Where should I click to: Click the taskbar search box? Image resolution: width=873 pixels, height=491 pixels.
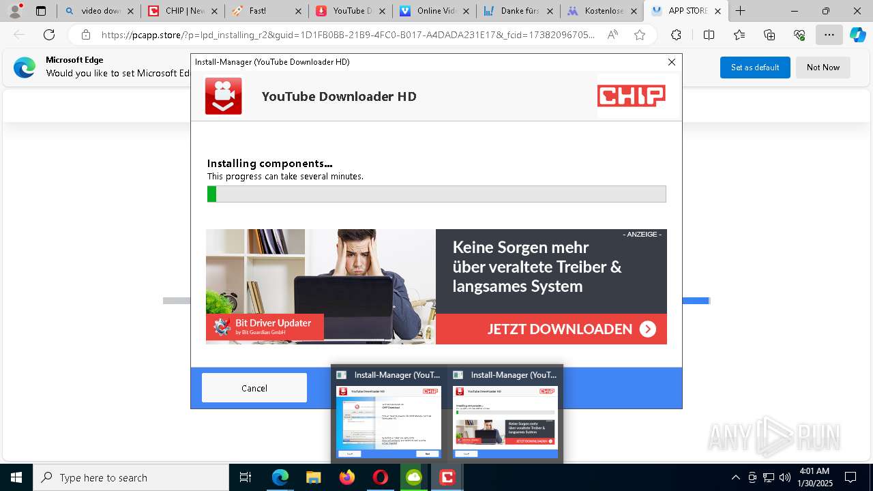coord(131,477)
